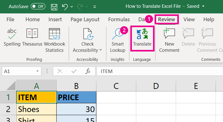Toggle the AutoSave switch
Screen dimensions: 223x122
pos(38,7)
